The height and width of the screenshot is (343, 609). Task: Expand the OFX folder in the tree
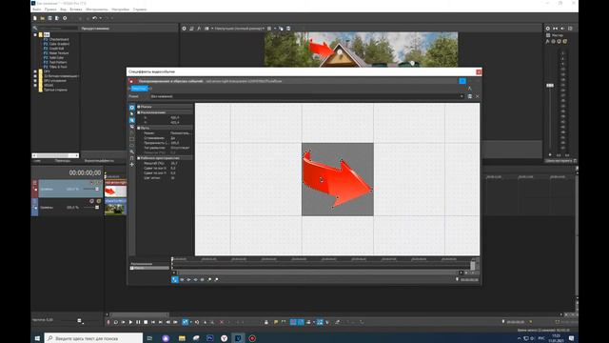point(35,71)
